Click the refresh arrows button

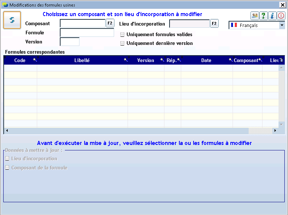(x=12, y=20)
